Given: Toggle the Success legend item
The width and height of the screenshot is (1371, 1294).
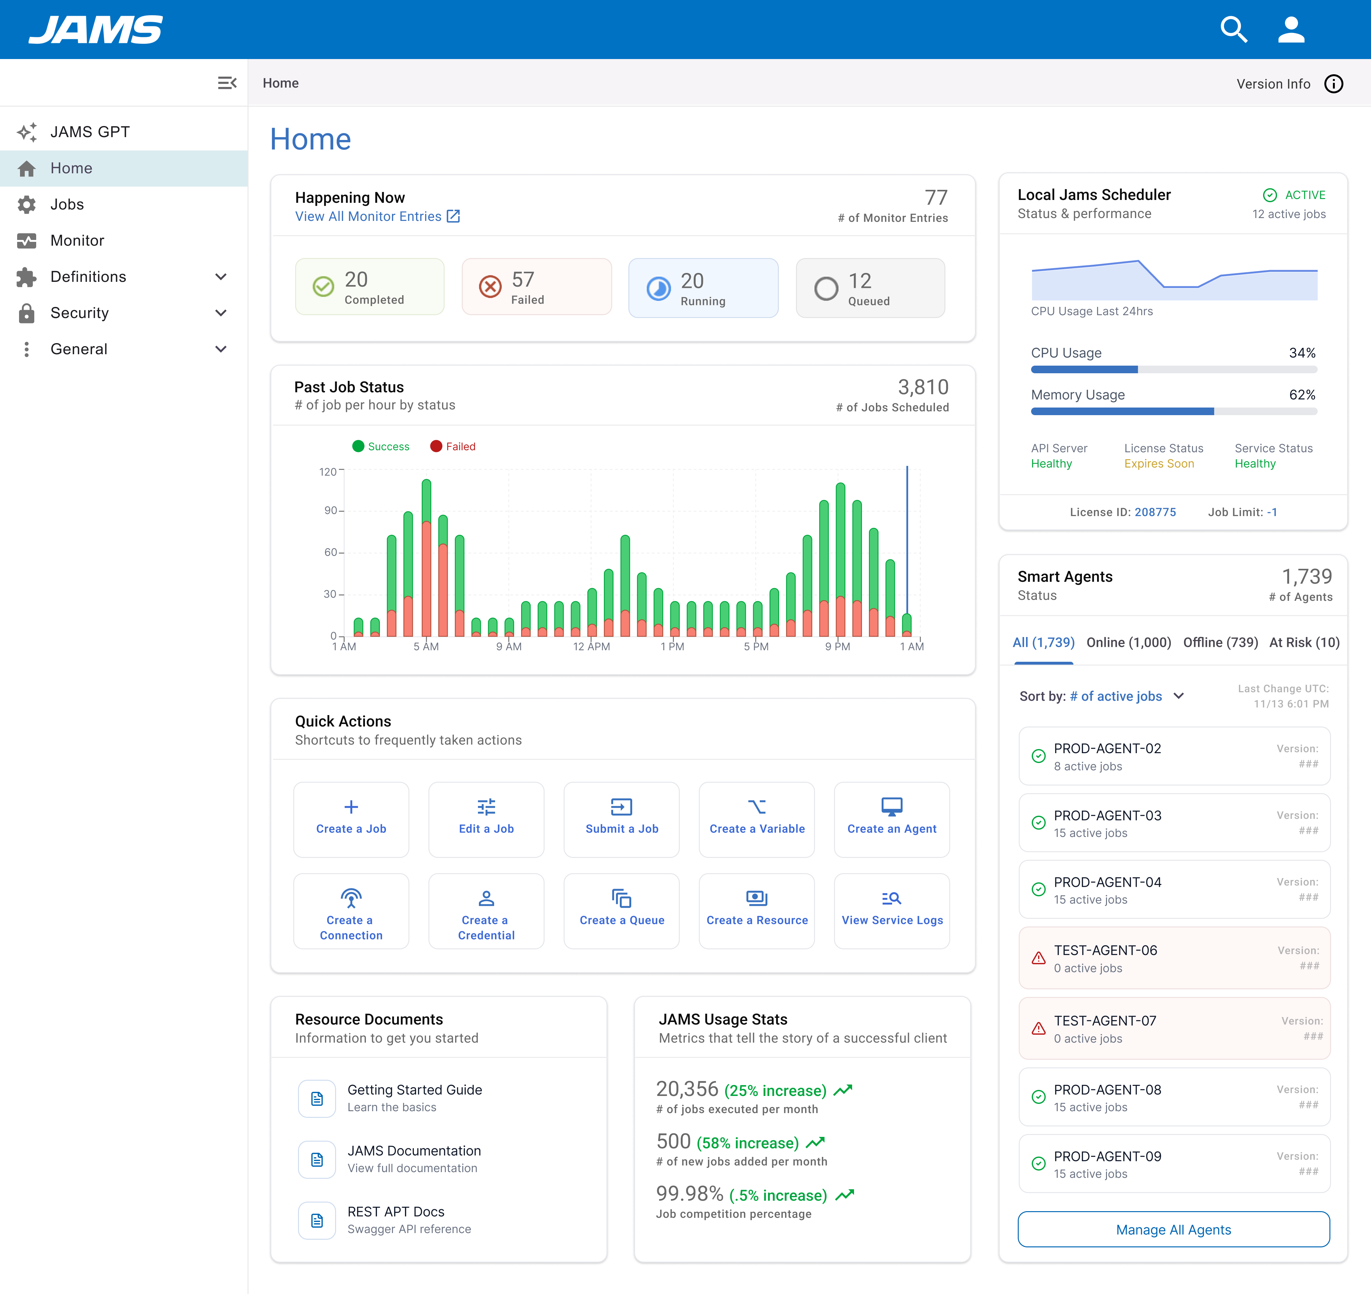Looking at the screenshot, I should coord(381,446).
